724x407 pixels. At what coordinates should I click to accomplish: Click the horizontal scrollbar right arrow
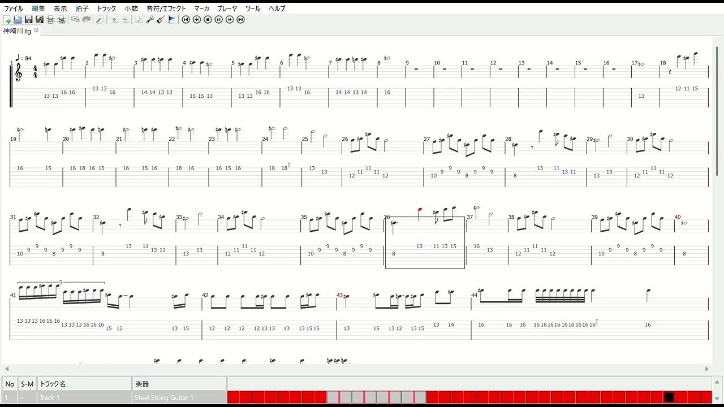click(706, 369)
